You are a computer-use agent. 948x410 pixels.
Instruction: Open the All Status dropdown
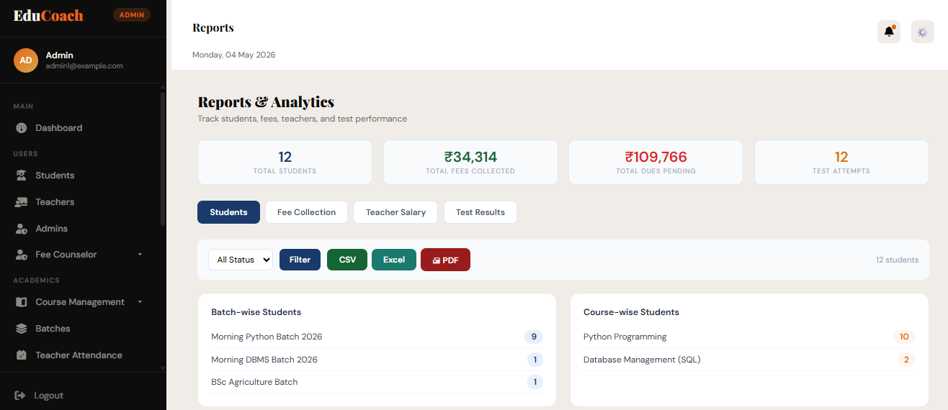[241, 260]
